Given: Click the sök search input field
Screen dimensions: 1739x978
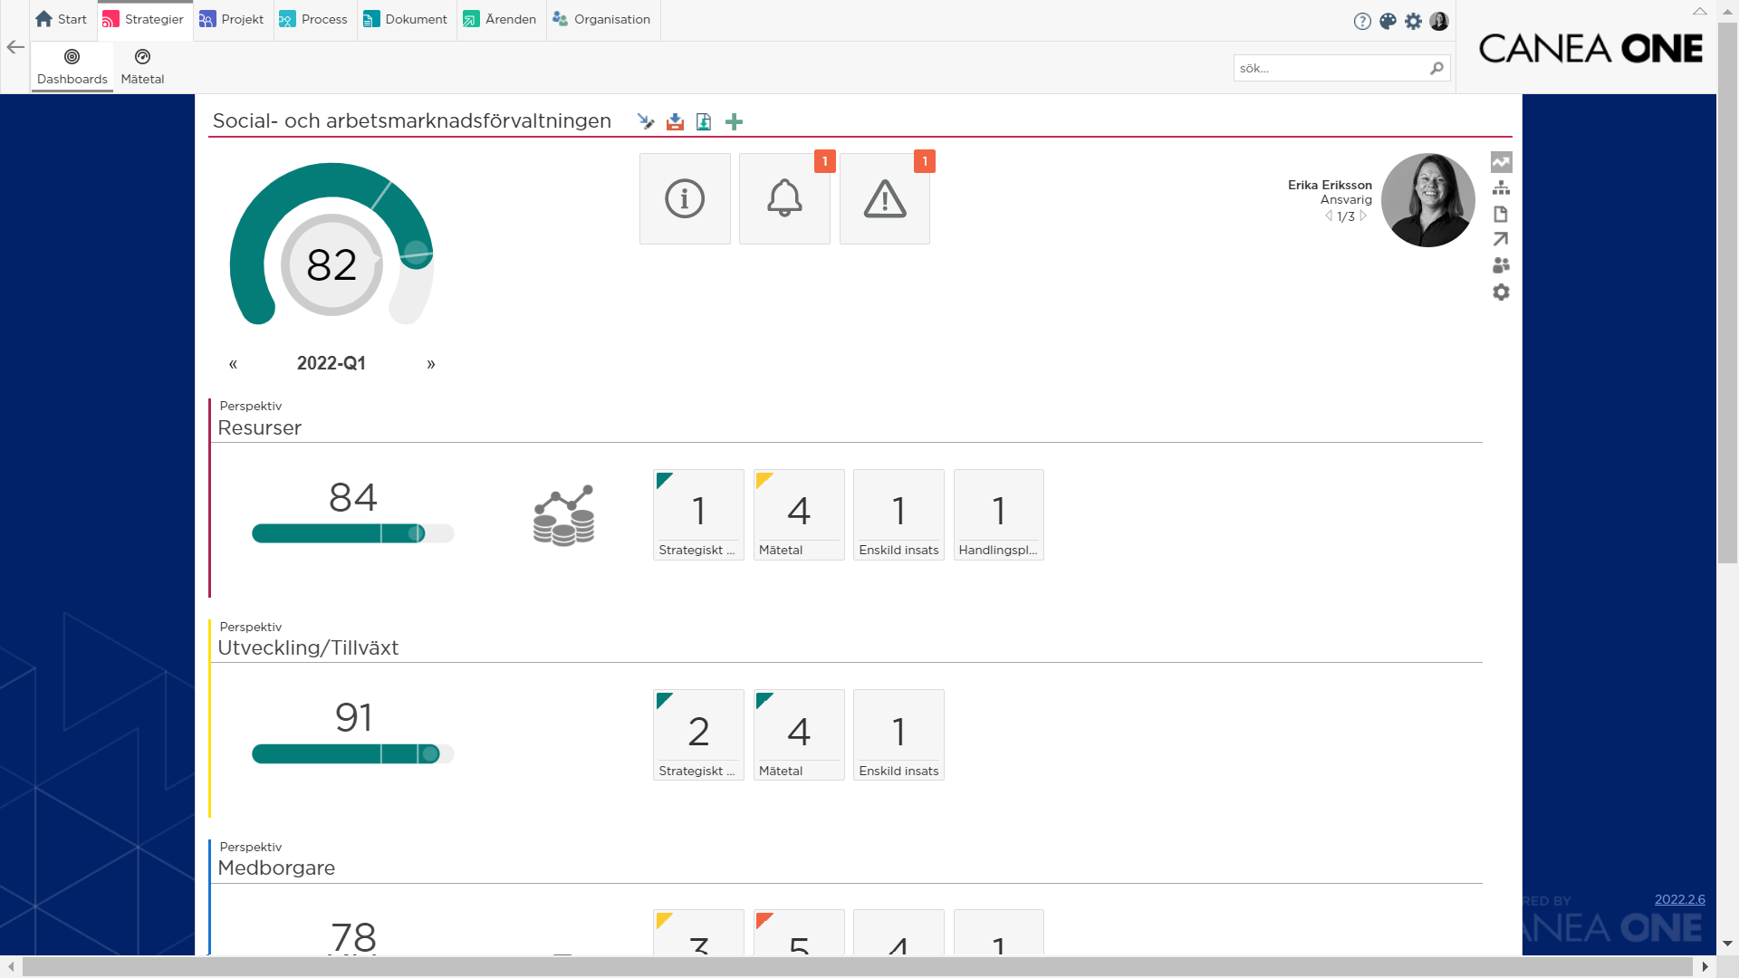Looking at the screenshot, I should pos(1330,68).
